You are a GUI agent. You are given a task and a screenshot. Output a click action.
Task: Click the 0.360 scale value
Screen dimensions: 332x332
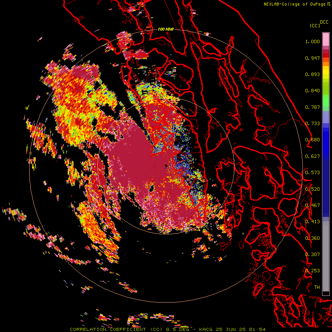[312, 238]
